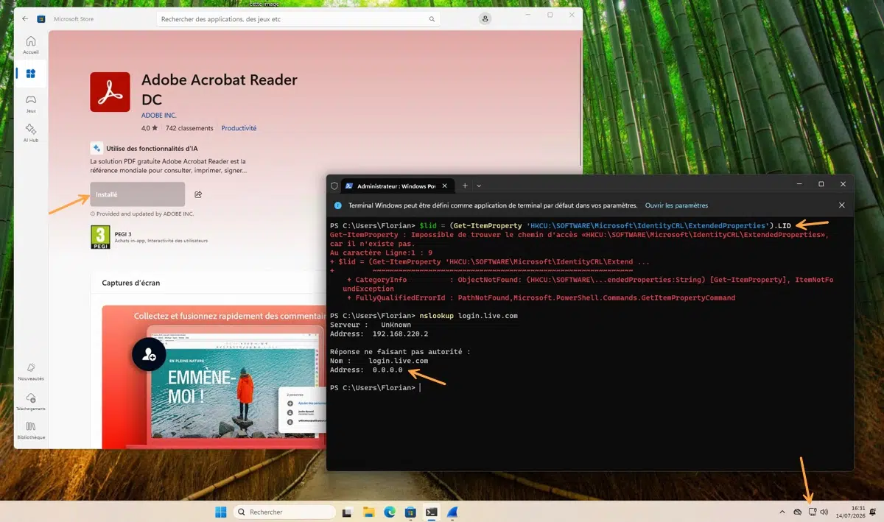Click 'Réponse ne faisant pas autorité :' line
This screenshot has width=884, height=522.
[x=400, y=352]
